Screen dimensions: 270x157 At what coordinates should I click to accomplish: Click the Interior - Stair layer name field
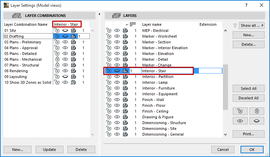click(166, 71)
